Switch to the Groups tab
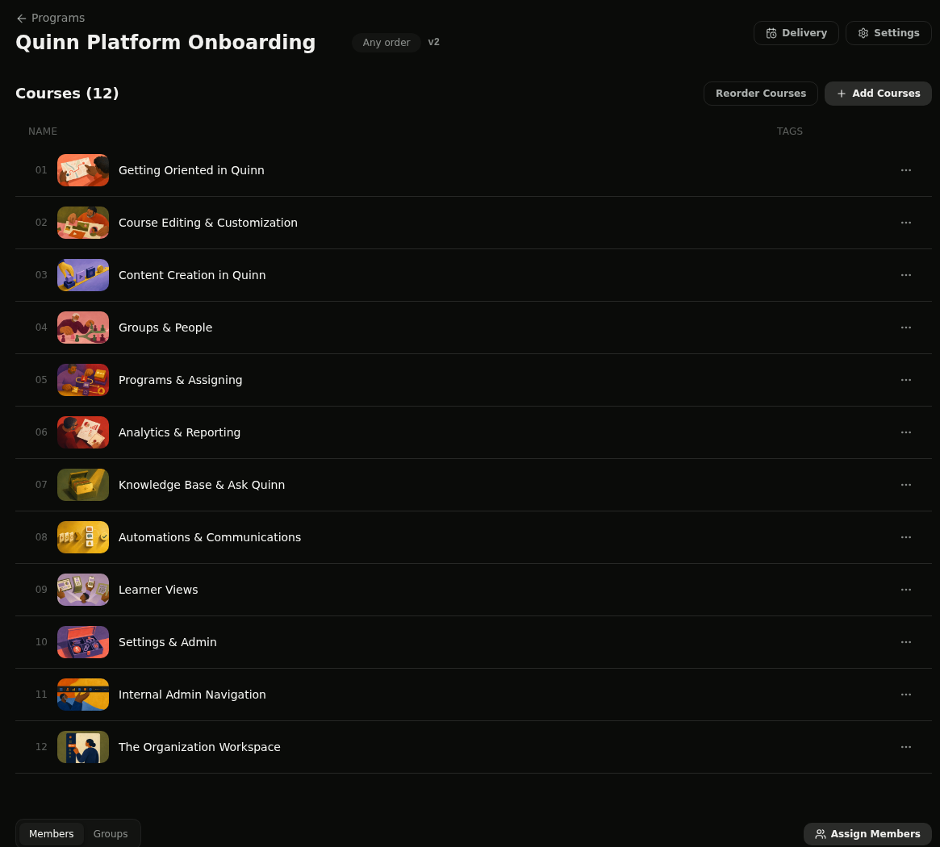940x847 pixels. pyautogui.click(x=111, y=834)
